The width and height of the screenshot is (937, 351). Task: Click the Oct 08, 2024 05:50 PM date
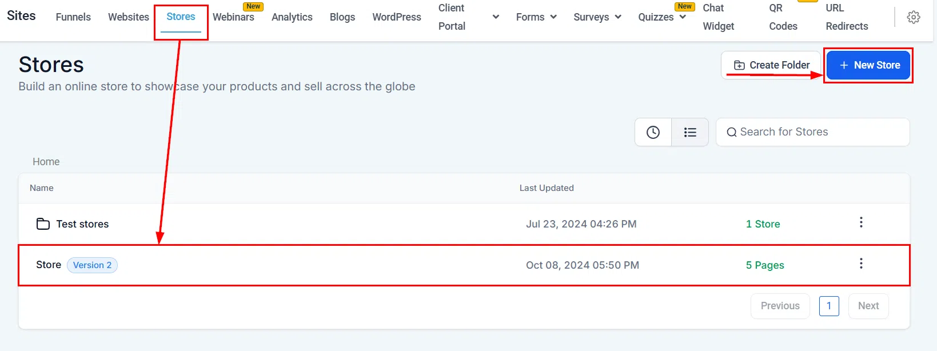click(x=583, y=265)
